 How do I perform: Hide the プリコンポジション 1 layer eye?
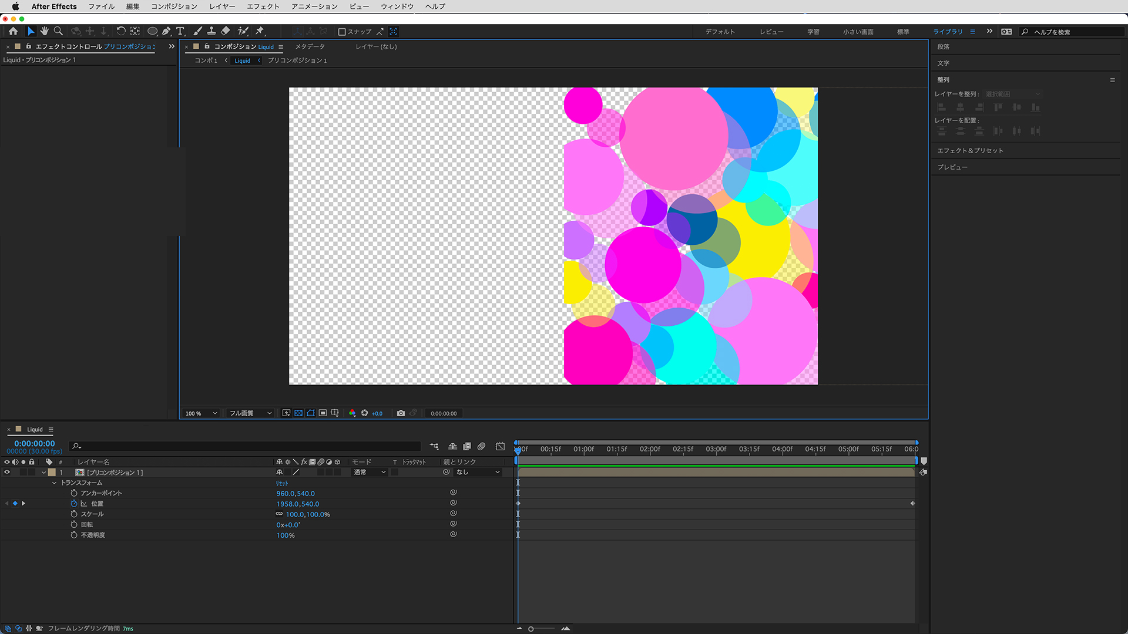(7, 472)
